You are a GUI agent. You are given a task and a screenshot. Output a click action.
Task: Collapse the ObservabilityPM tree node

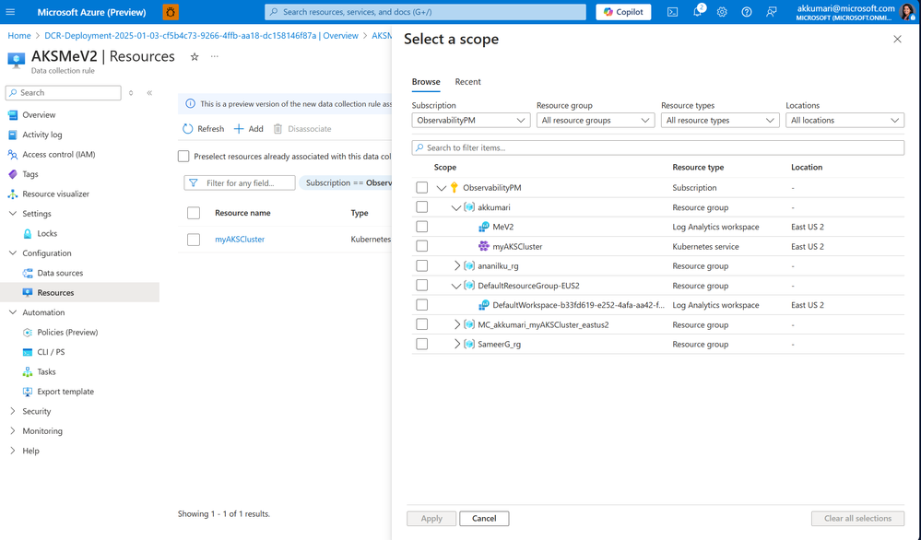[x=441, y=188]
